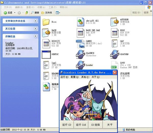The image size is (153, 133).
Task: Select the akrip32.dll file icon
Action: pos(81,22)
